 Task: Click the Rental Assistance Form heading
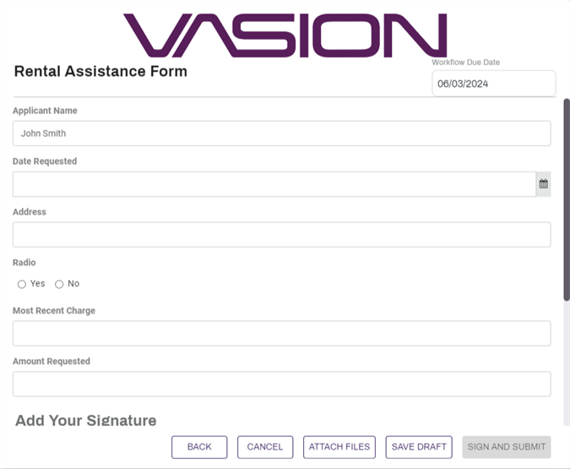[x=100, y=71]
